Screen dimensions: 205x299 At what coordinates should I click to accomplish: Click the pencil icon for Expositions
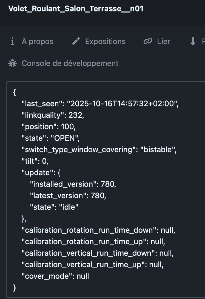coord(76,42)
